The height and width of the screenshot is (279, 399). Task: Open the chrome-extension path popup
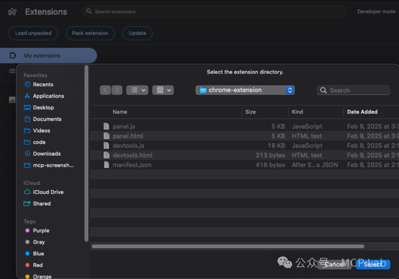(245, 90)
